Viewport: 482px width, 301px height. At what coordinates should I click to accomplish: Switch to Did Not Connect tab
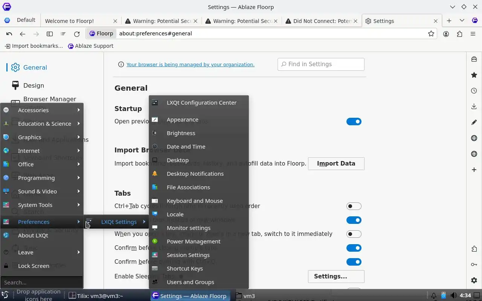tap(322, 21)
